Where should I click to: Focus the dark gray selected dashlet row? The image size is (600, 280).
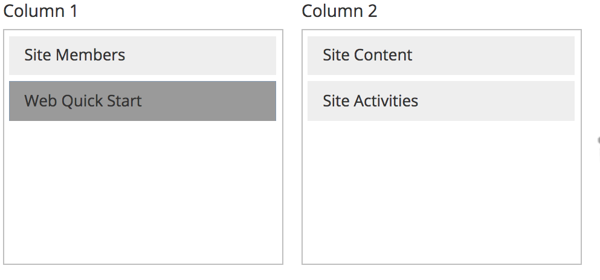pos(143,101)
